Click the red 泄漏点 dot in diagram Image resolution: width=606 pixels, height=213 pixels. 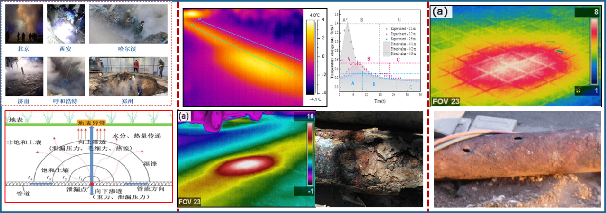coord(92,184)
